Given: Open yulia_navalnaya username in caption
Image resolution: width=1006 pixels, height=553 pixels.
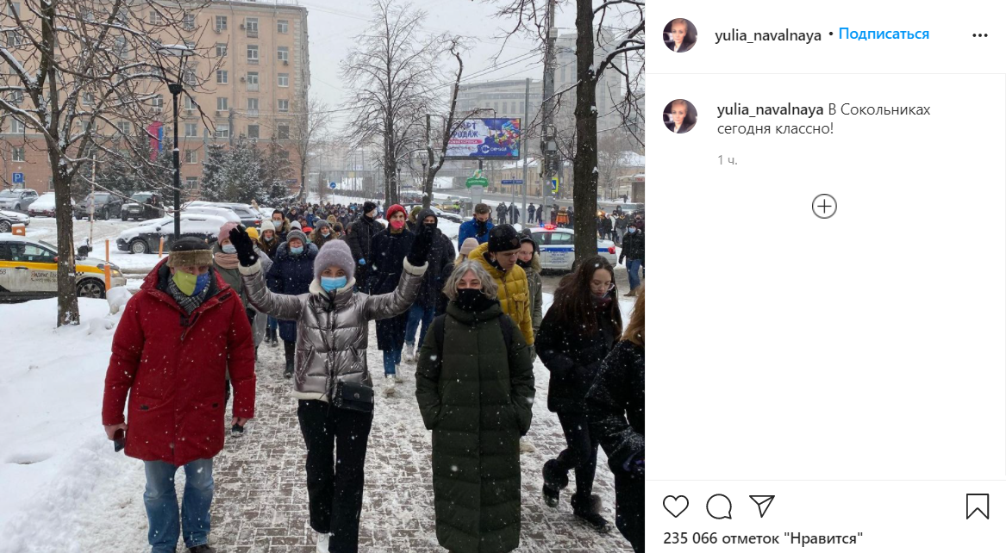Looking at the screenshot, I should [x=770, y=109].
